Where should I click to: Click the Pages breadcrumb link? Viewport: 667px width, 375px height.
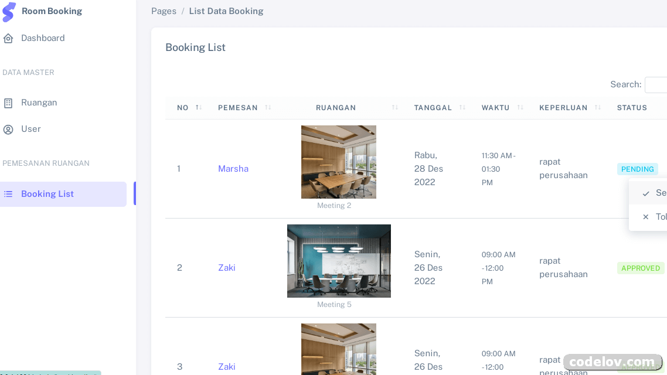point(164,11)
